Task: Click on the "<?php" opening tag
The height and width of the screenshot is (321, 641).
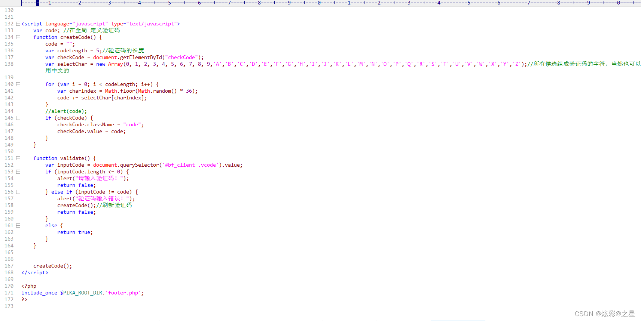Action: [29, 286]
